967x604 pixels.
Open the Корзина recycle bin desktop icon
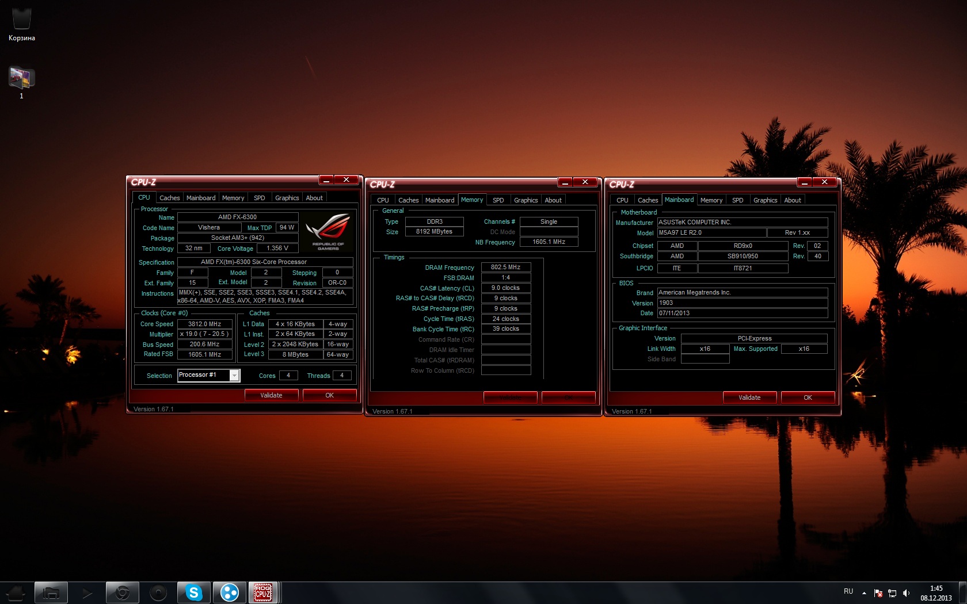point(21,23)
